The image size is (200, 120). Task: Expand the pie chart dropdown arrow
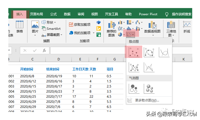click(124, 35)
